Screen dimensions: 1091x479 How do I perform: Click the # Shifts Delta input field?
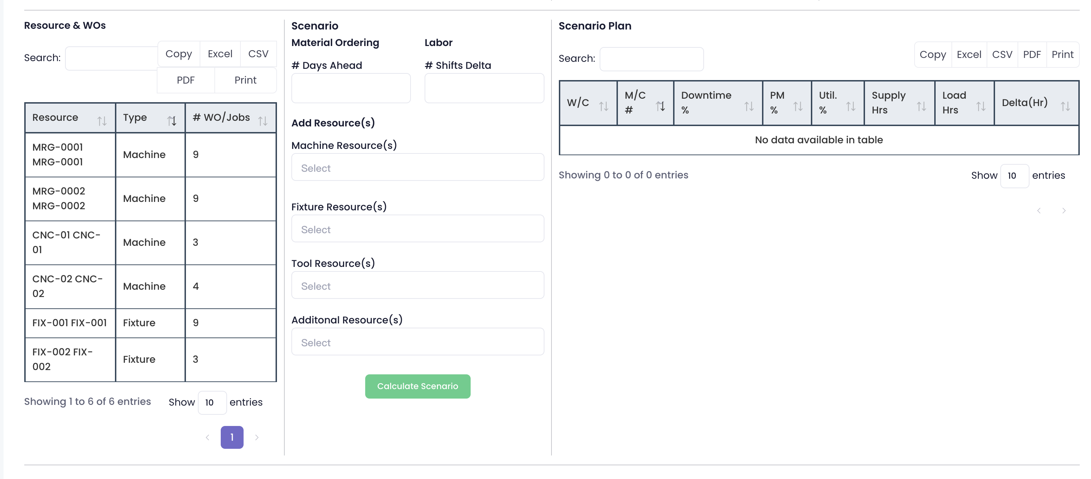coord(484,88)
